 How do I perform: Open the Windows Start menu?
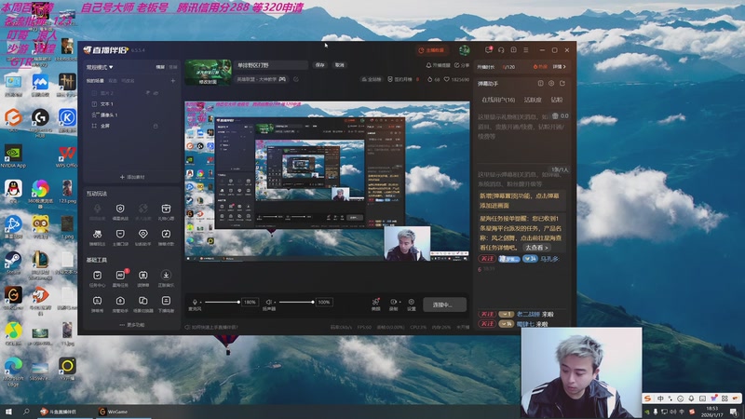8,412
